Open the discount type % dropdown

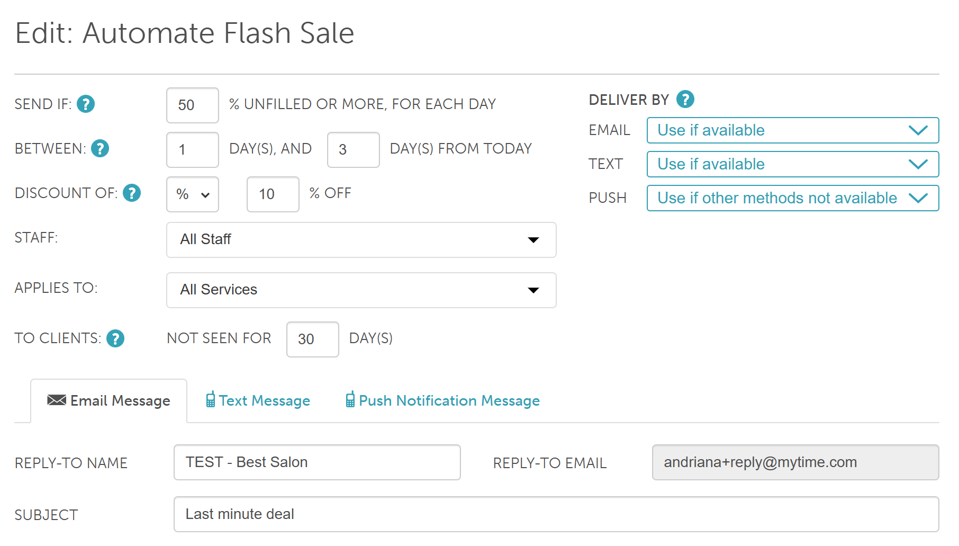point(193,194)
